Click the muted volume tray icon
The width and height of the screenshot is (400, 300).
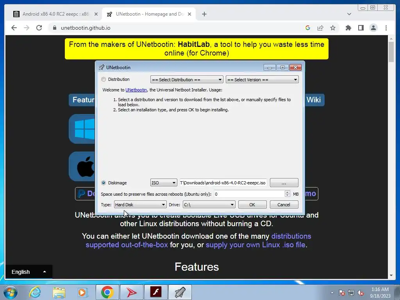(x=361, y=293)
